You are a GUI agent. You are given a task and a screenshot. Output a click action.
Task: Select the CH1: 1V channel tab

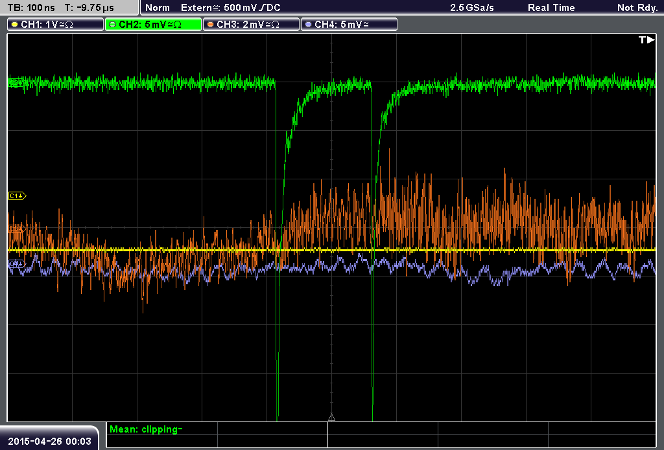(56, 25)
